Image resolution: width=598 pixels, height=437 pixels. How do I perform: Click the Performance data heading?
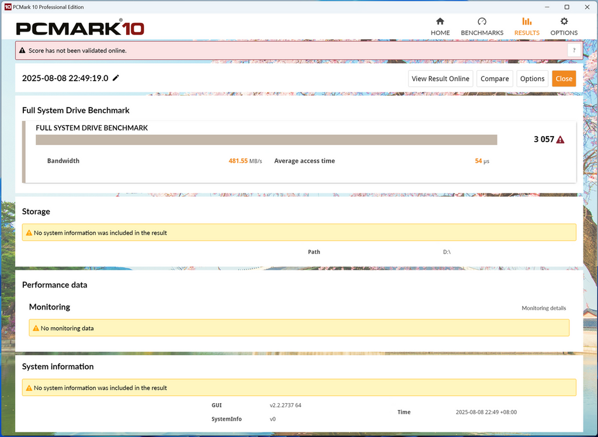click(x=54, y=285)
